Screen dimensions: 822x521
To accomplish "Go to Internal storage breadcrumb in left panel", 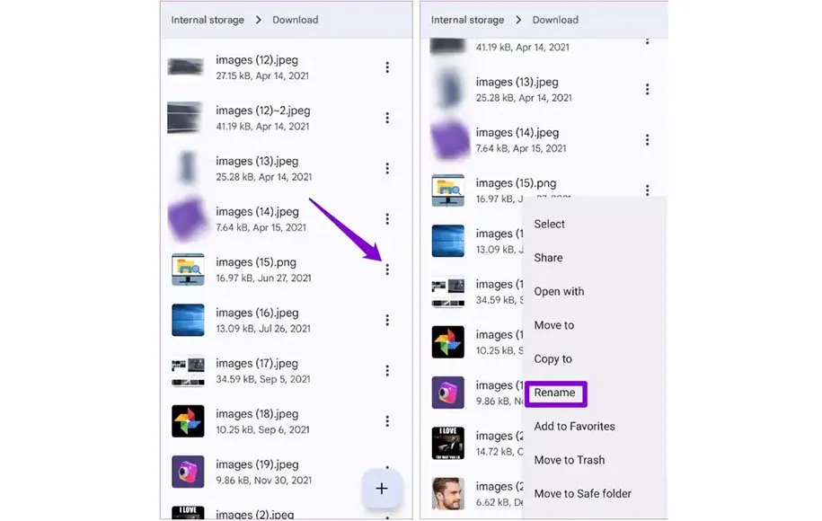I will click(x=208, y=20).
